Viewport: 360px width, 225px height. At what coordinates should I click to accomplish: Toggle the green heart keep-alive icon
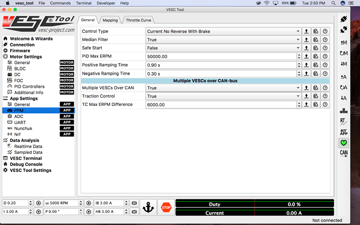pyautogui.click(x=343, y=143)
